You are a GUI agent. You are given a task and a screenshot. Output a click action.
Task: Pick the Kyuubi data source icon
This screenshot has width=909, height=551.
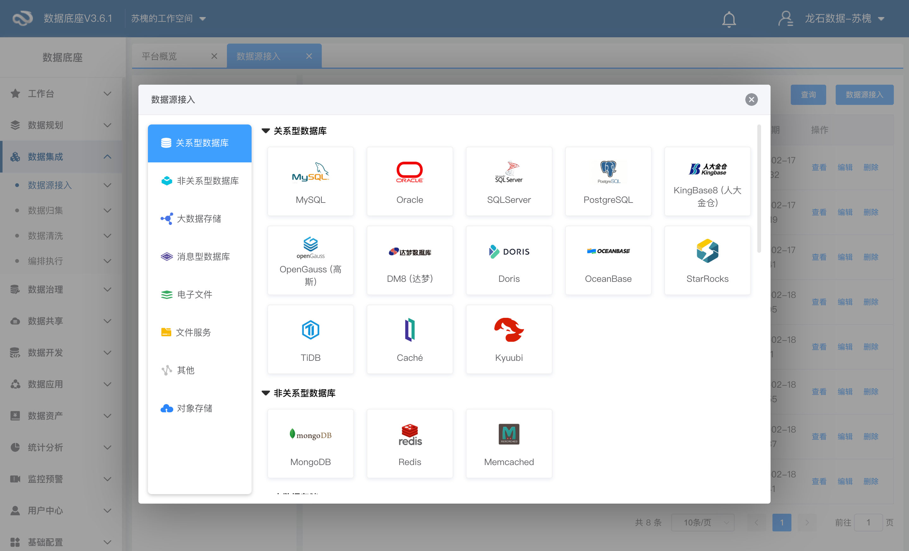[509, 330]
